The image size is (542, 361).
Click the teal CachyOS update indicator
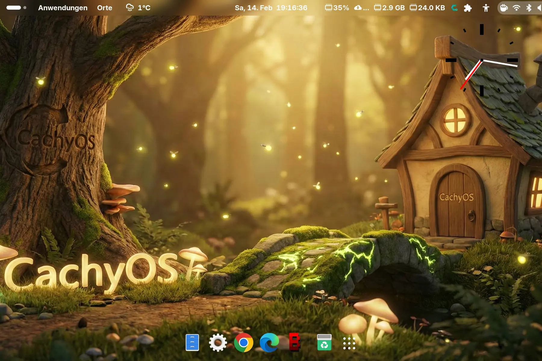[454, 8]
